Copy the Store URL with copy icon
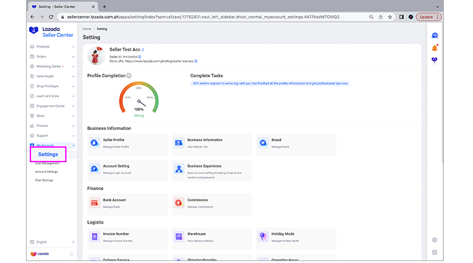 196,61
